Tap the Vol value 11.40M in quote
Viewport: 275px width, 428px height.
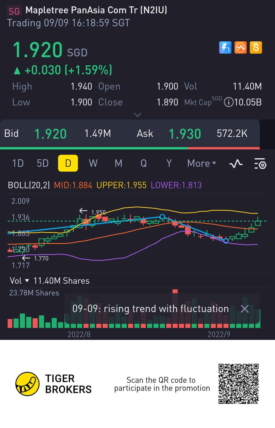tap(247, 86)
